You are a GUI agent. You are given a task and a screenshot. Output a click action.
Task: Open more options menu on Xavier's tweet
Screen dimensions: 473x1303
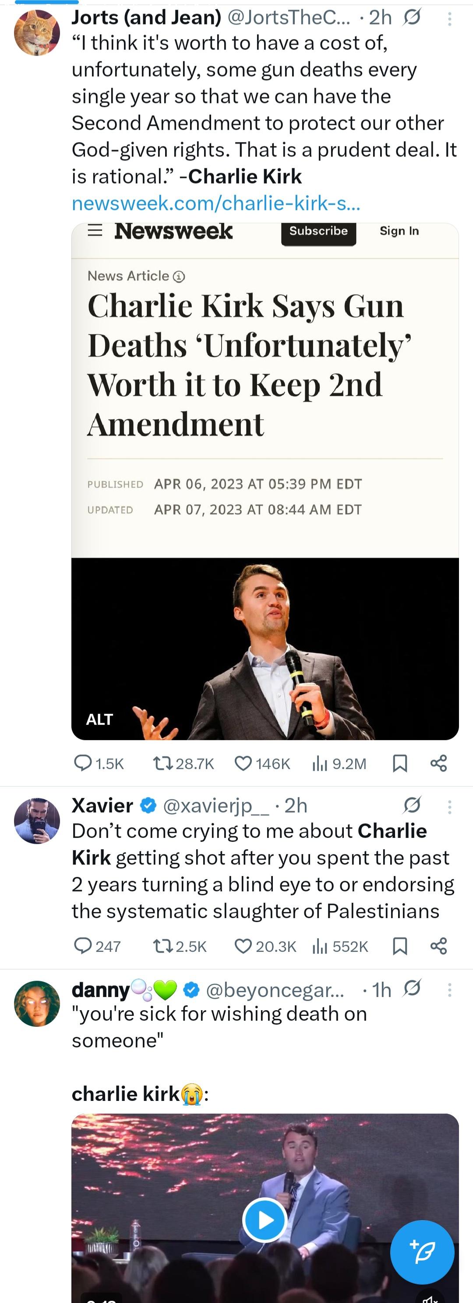(x=449, y=807)
